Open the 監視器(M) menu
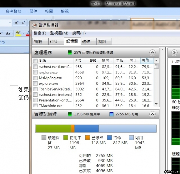The image size is (180, 174). pyautogui.click(x=59, y=33)
